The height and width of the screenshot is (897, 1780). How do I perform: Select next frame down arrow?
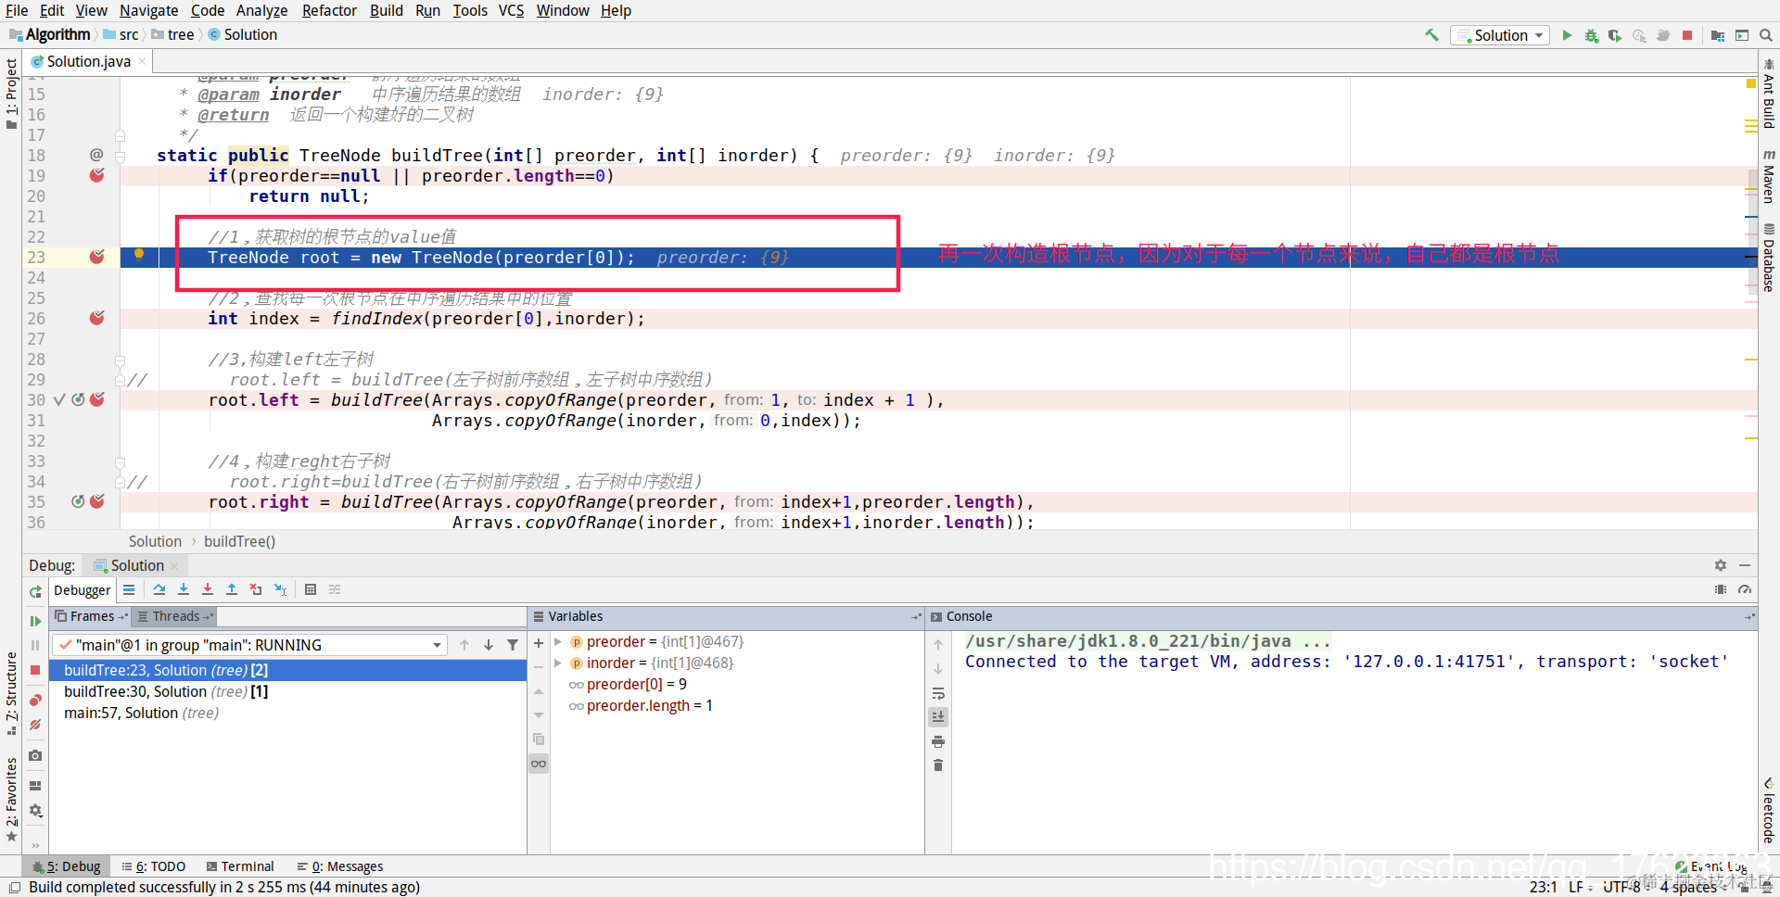pyautogui.click(x=489, y=645)
